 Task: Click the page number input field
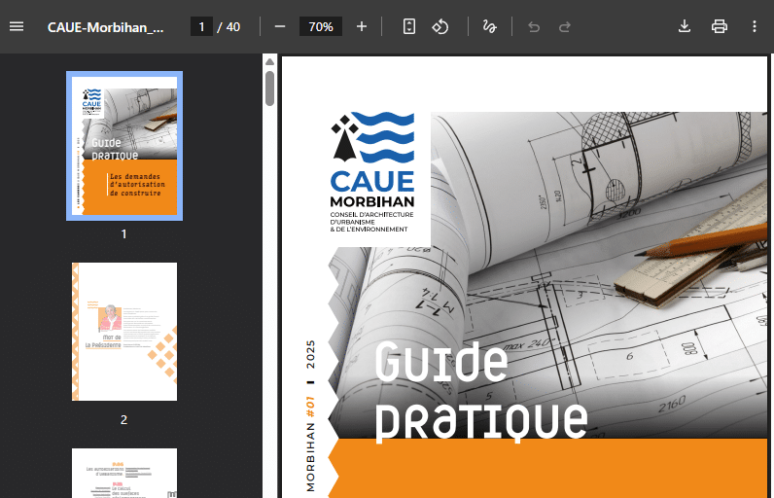tap(202, 26)
